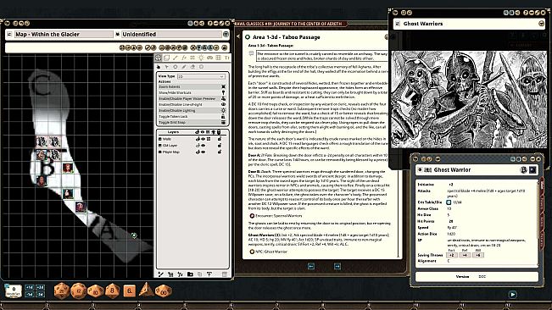The width and height of the screenshot is (552, 310).
Task: Click the Ghost Warriors artwork image
Action: [x=469, y=99]
